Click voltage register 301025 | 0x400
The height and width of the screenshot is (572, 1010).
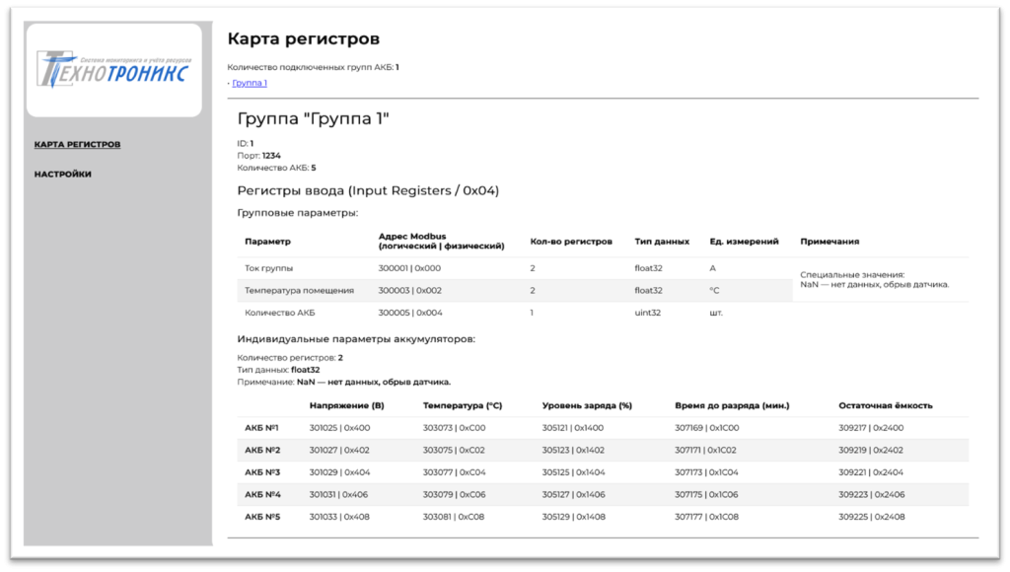click(x=338, y=427)
